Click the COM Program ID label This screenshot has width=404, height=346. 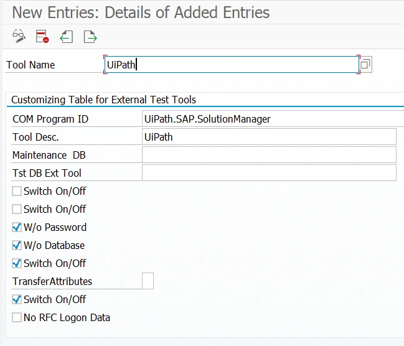tap(50, 119)
